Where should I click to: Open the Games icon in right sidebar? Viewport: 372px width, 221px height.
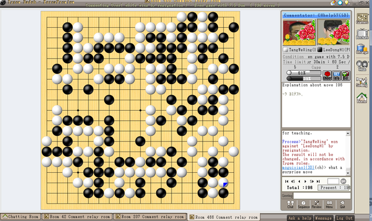tap(362, 18)
